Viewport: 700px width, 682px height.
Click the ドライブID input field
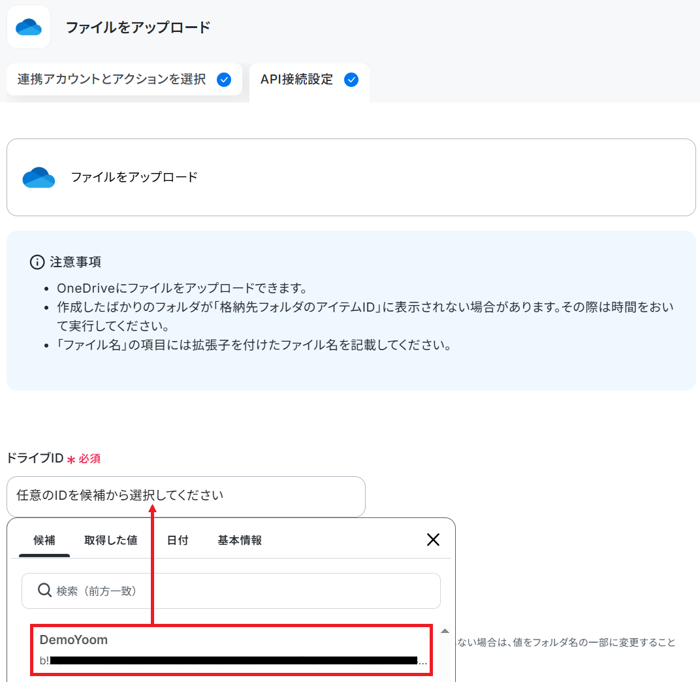186,496
